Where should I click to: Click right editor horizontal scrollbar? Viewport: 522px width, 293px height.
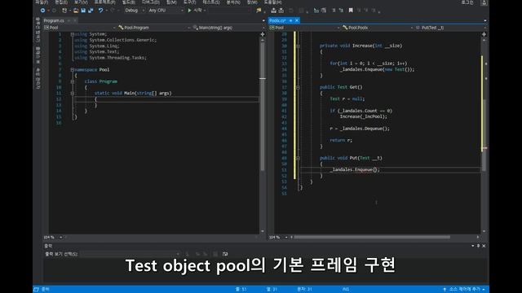pyautogui.click(x=372, y=237)
